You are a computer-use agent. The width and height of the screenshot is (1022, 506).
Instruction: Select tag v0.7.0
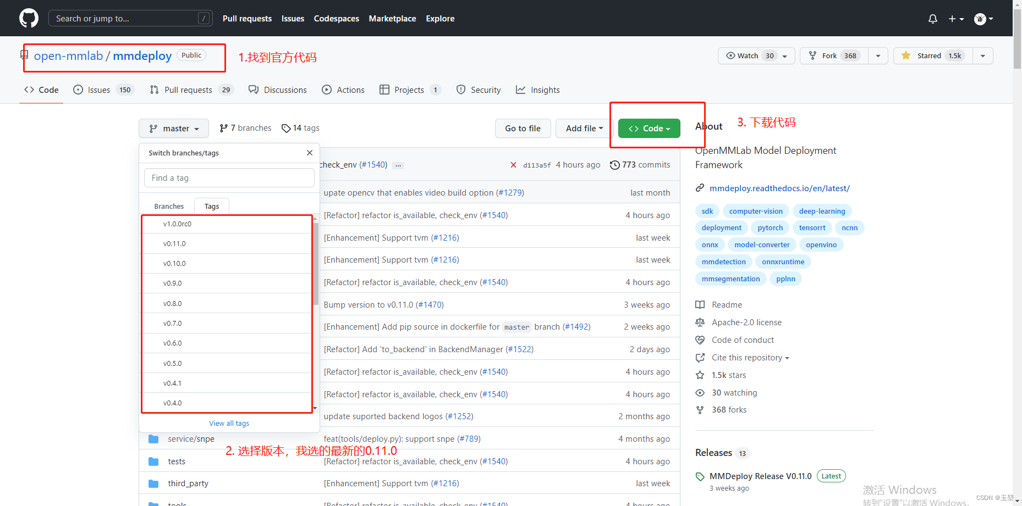pos(227,323)
